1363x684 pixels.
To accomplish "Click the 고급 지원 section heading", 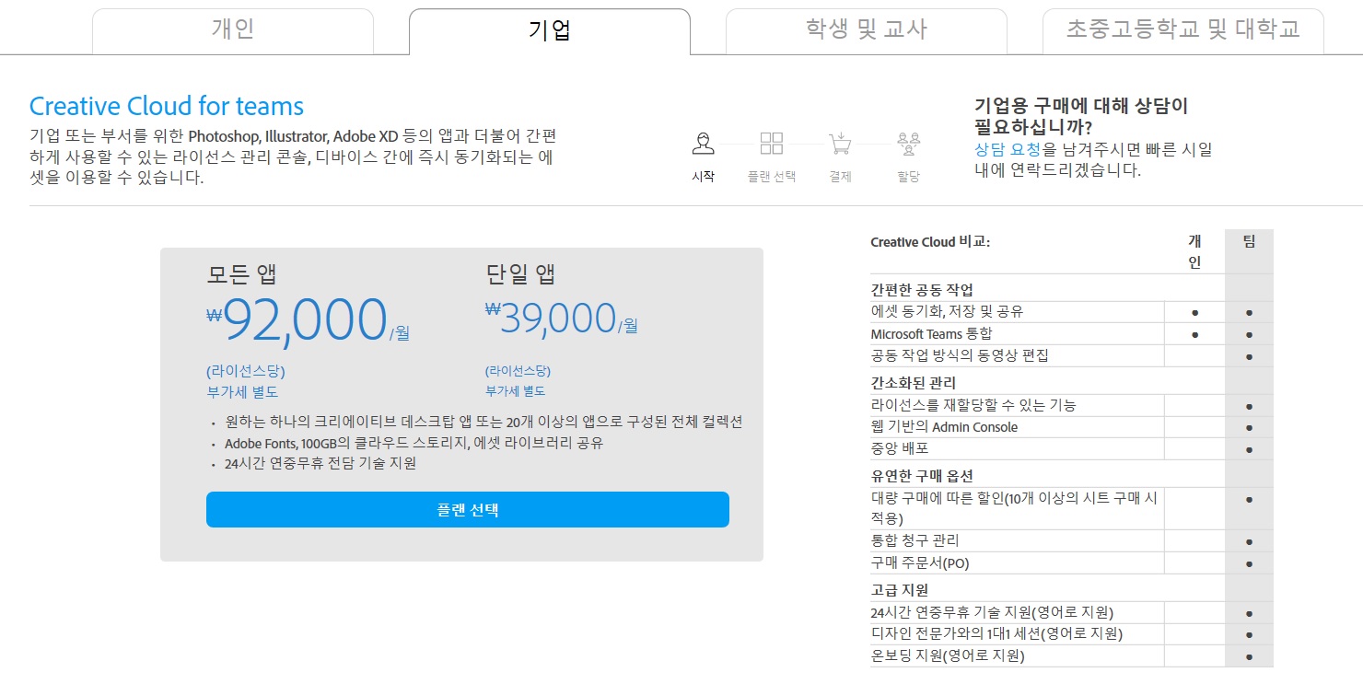I will (899, 589).
